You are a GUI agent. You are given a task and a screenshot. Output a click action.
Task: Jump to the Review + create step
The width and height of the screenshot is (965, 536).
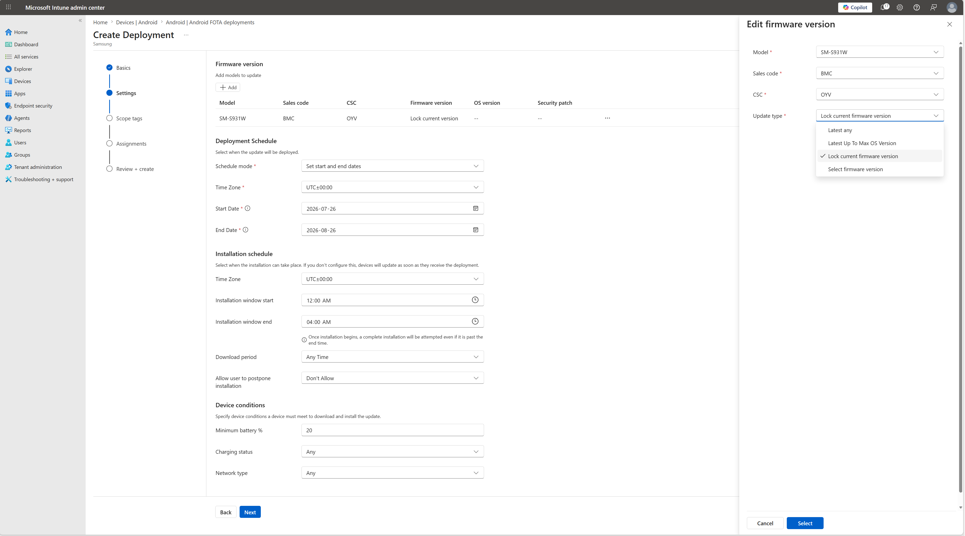pyautogui.click(x=130, y=169)
